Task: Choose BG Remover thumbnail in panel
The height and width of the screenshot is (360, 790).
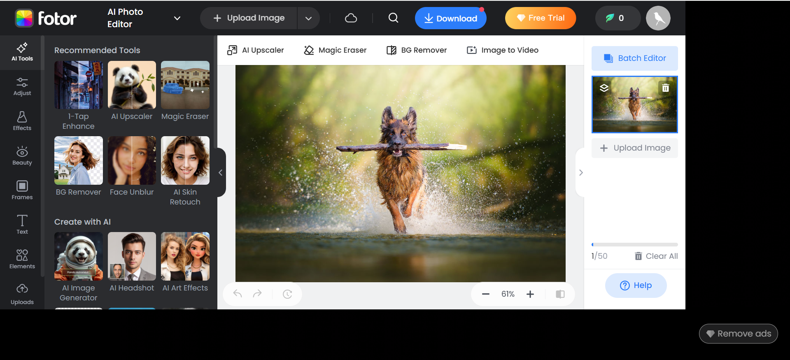Action: point(79,160)
